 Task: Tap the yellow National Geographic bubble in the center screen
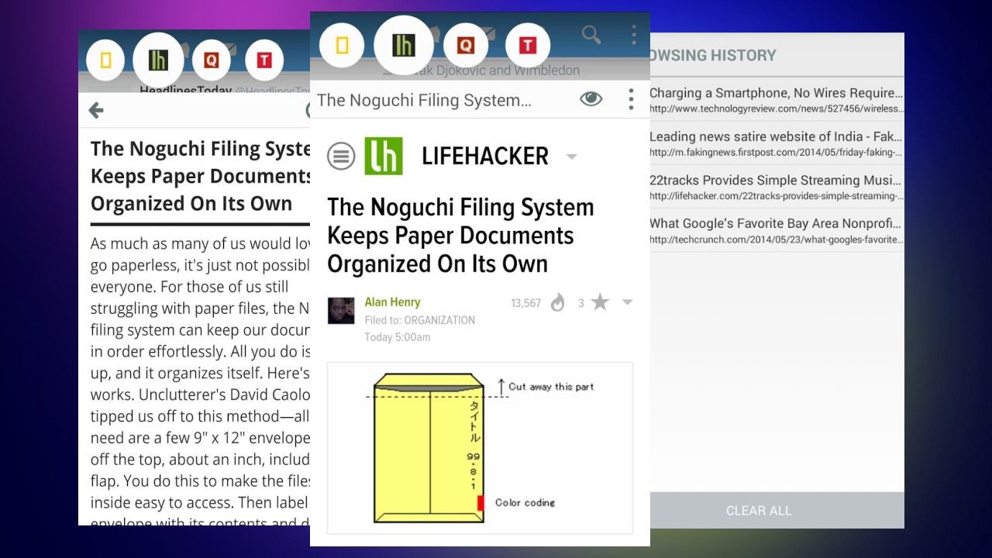pyautogui.click(x=342, y=46)
